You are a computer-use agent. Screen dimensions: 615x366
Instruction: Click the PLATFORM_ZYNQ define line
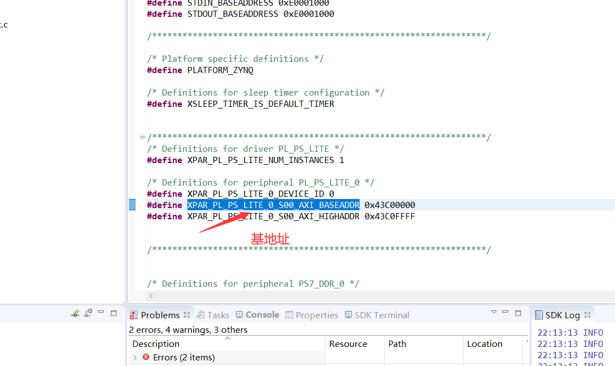(200, 70)
